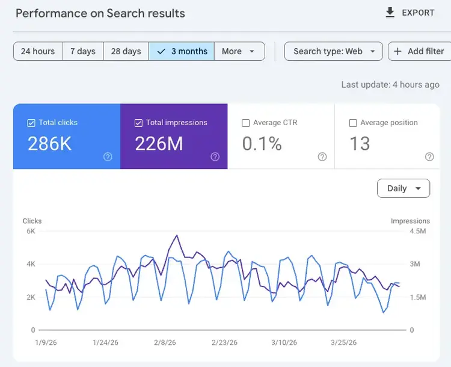
Task: Click the 0.1% average CTR value
Action: pos(262,144)
